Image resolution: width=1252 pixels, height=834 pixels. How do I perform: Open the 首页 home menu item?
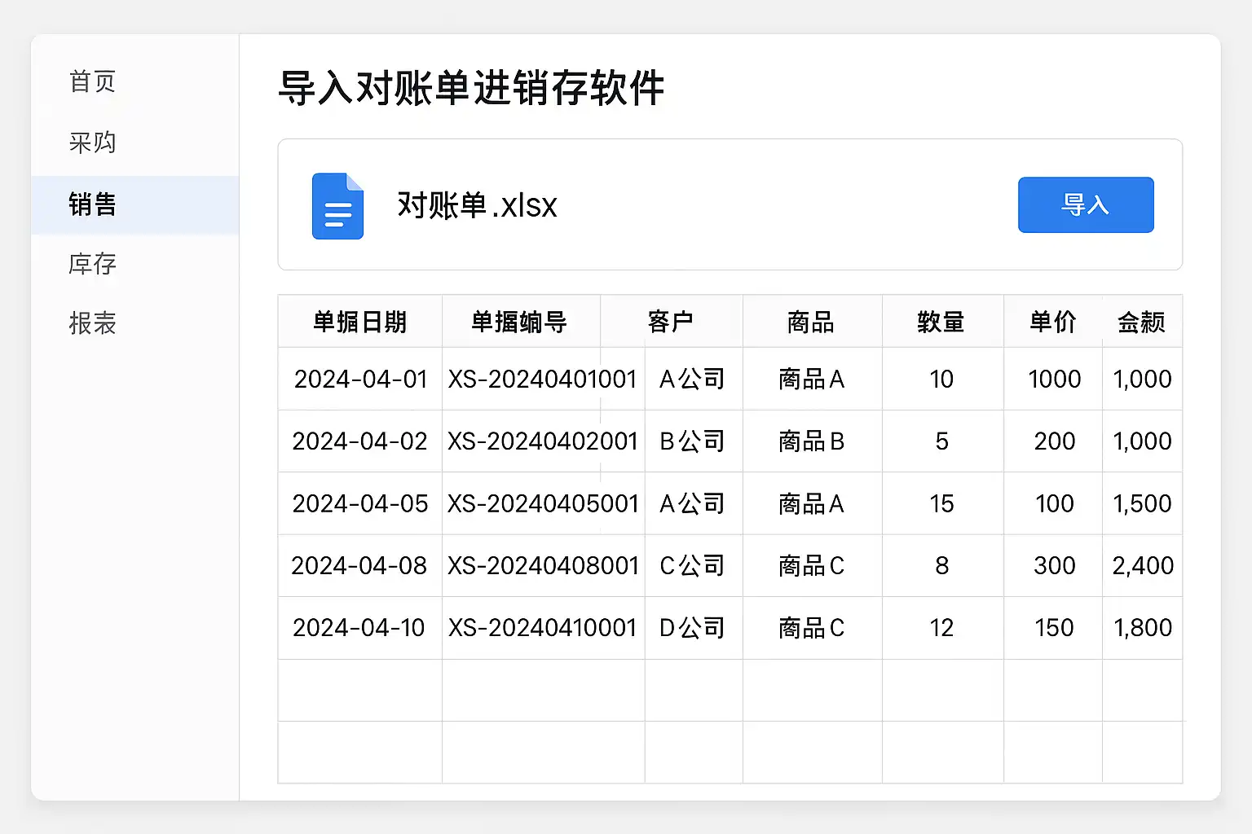pos(93,81)
